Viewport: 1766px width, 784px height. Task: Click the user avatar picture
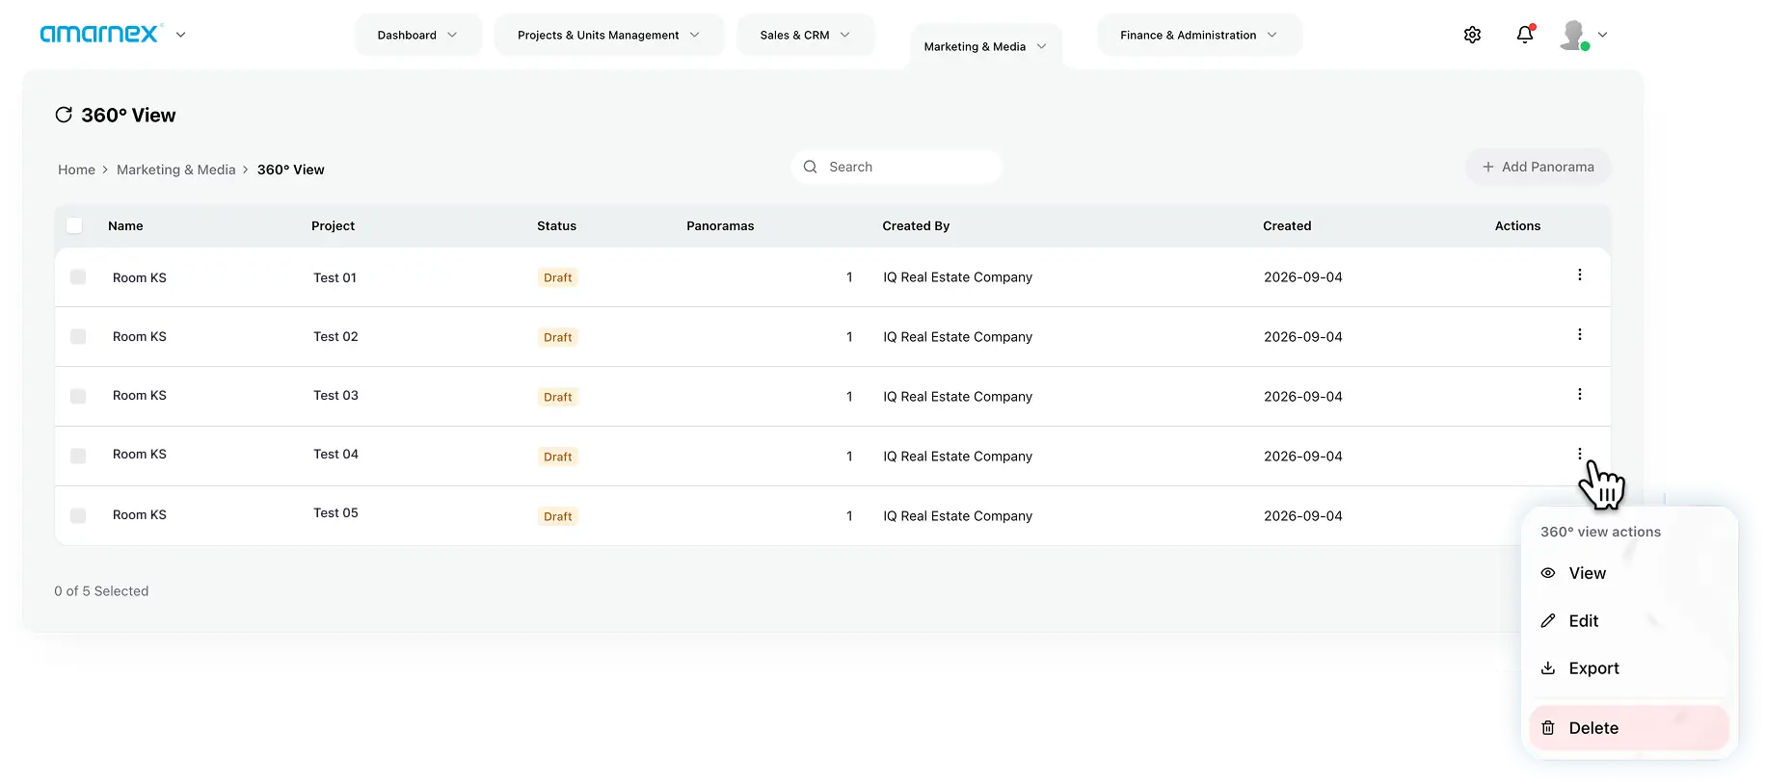(1574, 35)
